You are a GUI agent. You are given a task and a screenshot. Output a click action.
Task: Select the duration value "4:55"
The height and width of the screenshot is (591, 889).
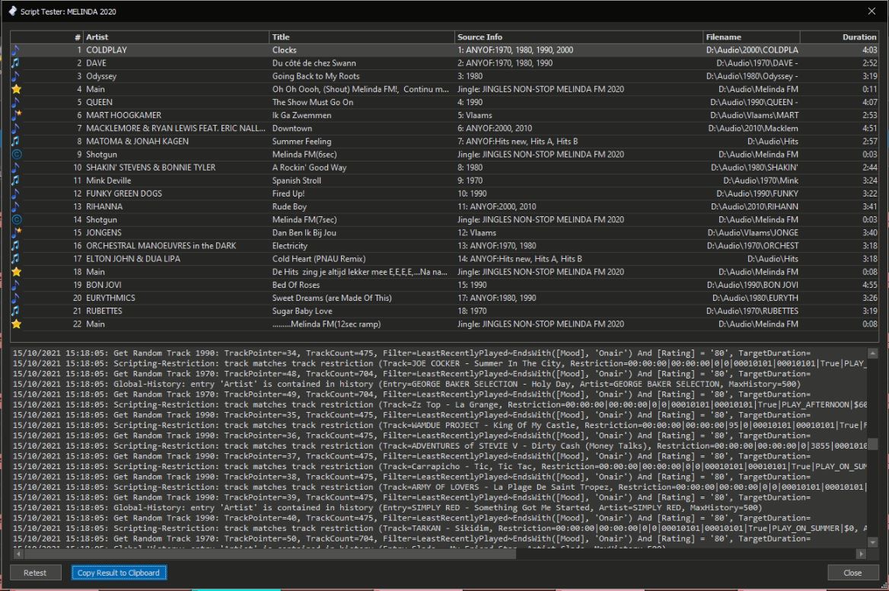tap(870, 285)
